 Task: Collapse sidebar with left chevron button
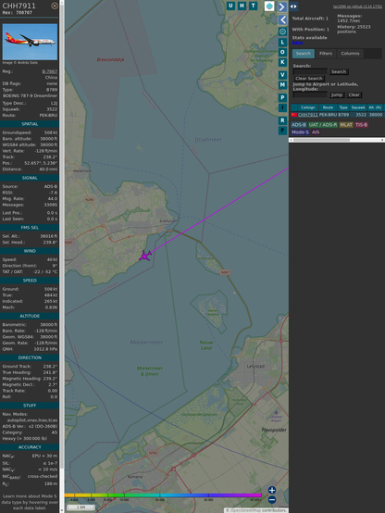pos(282,20)
